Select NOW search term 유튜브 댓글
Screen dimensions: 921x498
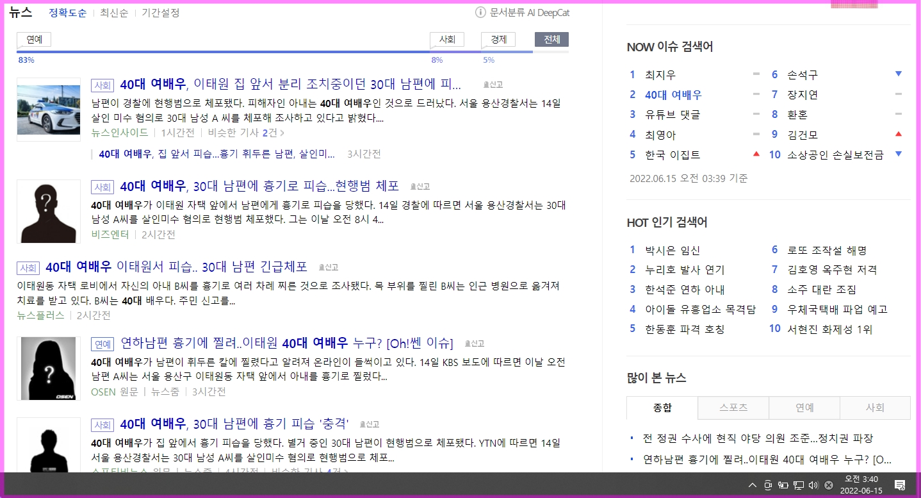672,115
